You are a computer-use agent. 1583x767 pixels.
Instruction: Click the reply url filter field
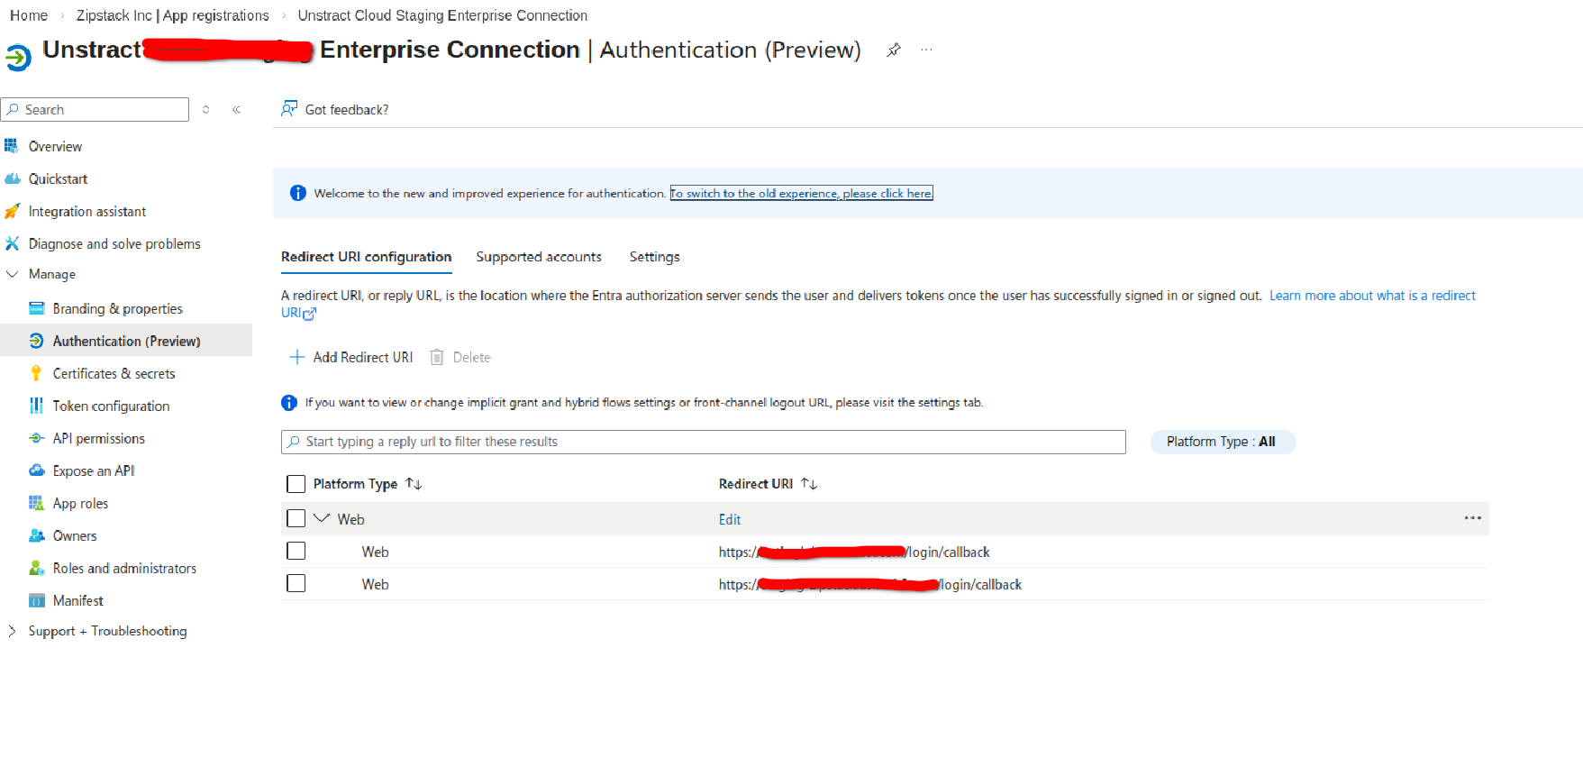[x=704, y=442]
